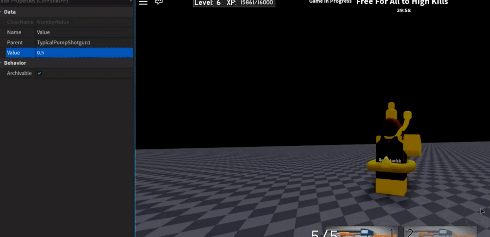Collapse the Behavior section
490x237 pixels.
(x=1, y=63)
